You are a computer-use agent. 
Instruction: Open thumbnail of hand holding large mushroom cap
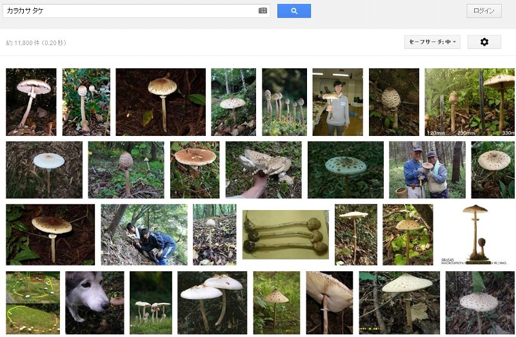[x=263, y=169]
